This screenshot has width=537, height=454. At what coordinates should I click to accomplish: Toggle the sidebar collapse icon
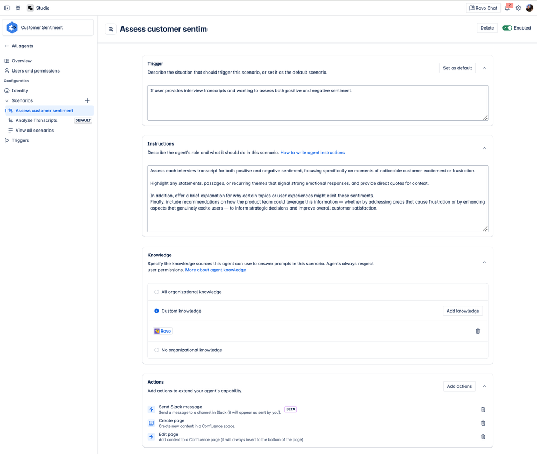click(7, 8)
